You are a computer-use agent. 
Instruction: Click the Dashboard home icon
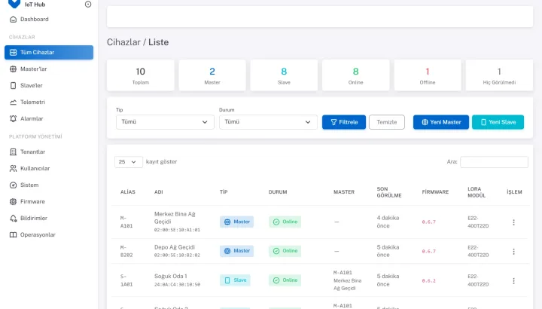pos(13,20)
